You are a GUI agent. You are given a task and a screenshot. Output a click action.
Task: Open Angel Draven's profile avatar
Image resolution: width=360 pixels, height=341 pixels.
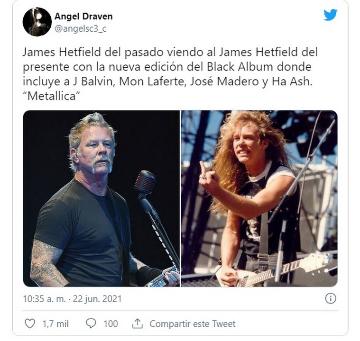[x=37, y=22]
